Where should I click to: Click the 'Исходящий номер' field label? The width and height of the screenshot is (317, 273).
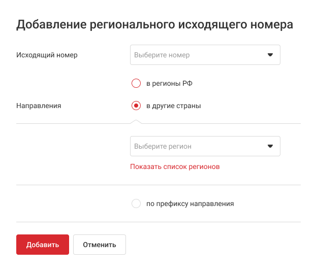(x=47, y=55)
